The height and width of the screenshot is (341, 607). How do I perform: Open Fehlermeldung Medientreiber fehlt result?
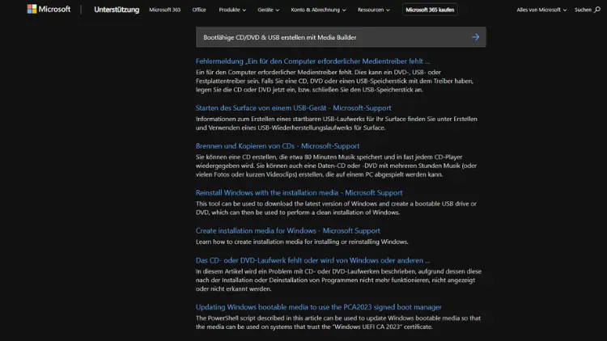click(312, 61)
